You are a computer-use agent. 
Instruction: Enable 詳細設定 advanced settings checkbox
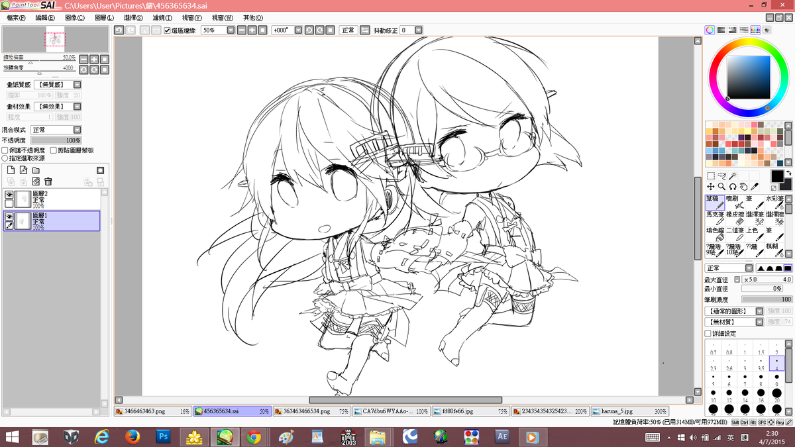pyautogui.click(x=708, y=334)
